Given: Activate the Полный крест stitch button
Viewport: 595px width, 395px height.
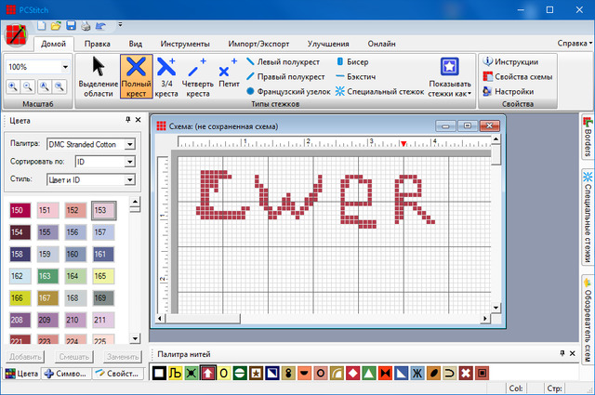Looking at the screenshot, I should pos(136,76).
